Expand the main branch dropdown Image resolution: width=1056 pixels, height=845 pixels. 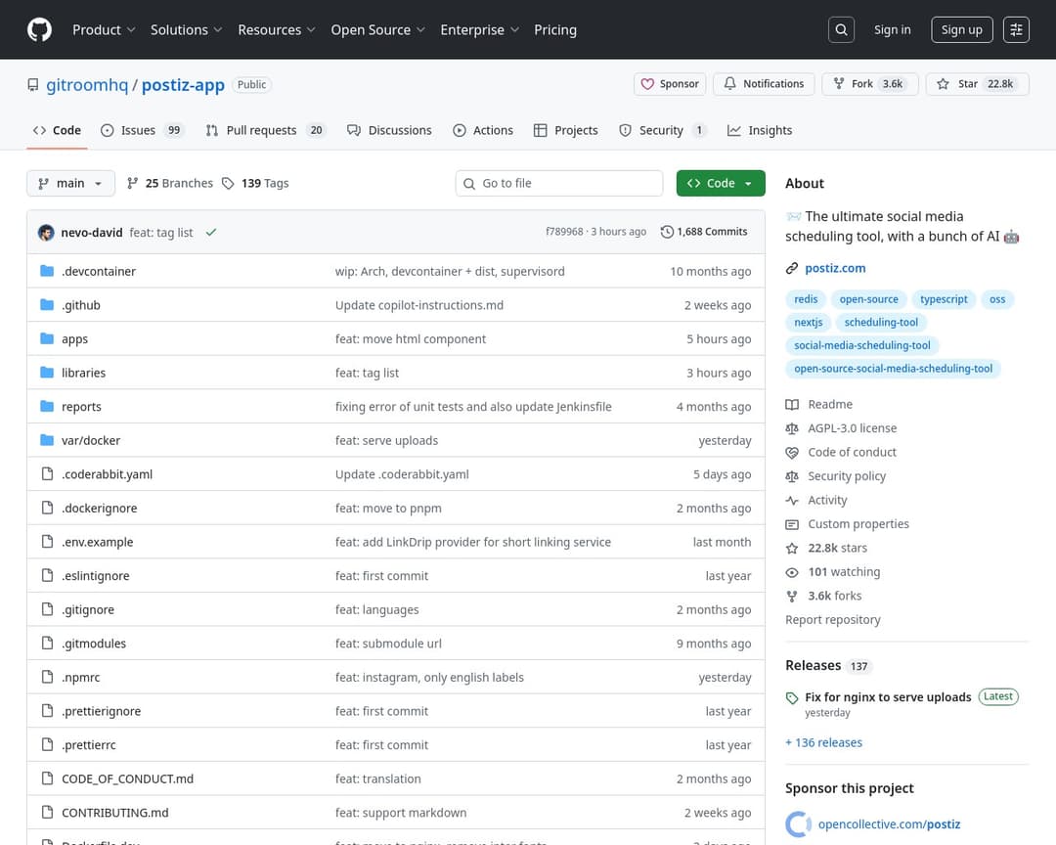pos(70,183)
